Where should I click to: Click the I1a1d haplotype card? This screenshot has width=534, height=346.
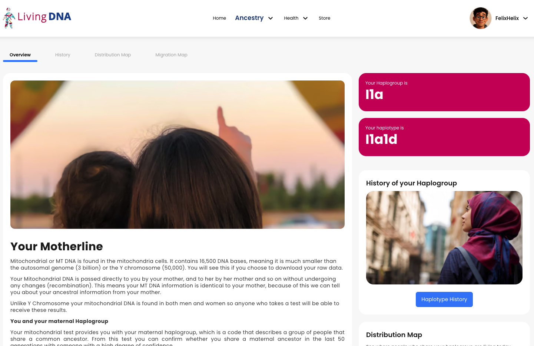coord(444,137)
